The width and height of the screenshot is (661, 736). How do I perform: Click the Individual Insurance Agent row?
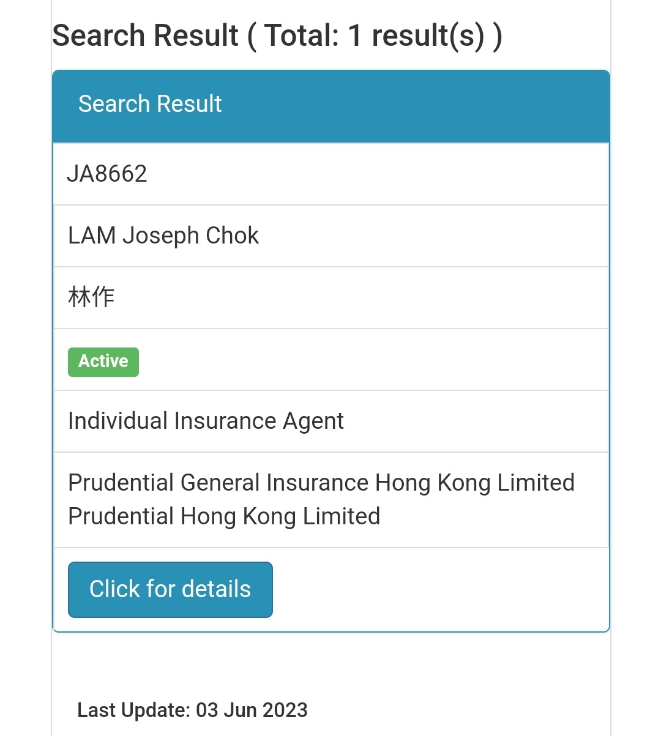point(331,421)
